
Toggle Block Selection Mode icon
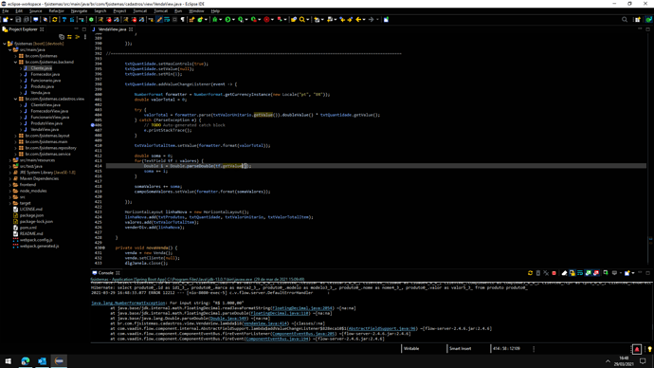(174, 19)
